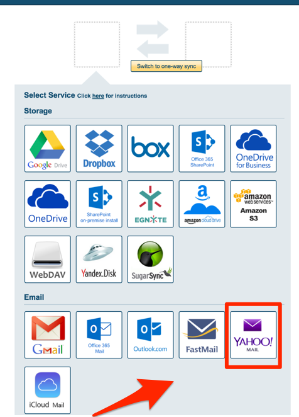The image size is (299, 417).
Task: Select Amazon Cloud Drive service
Action: (x=202, y=204)
